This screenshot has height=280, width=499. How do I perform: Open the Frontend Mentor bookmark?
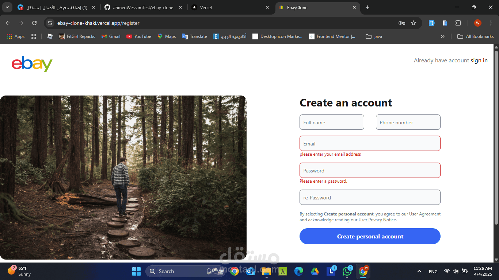point(332,36)
